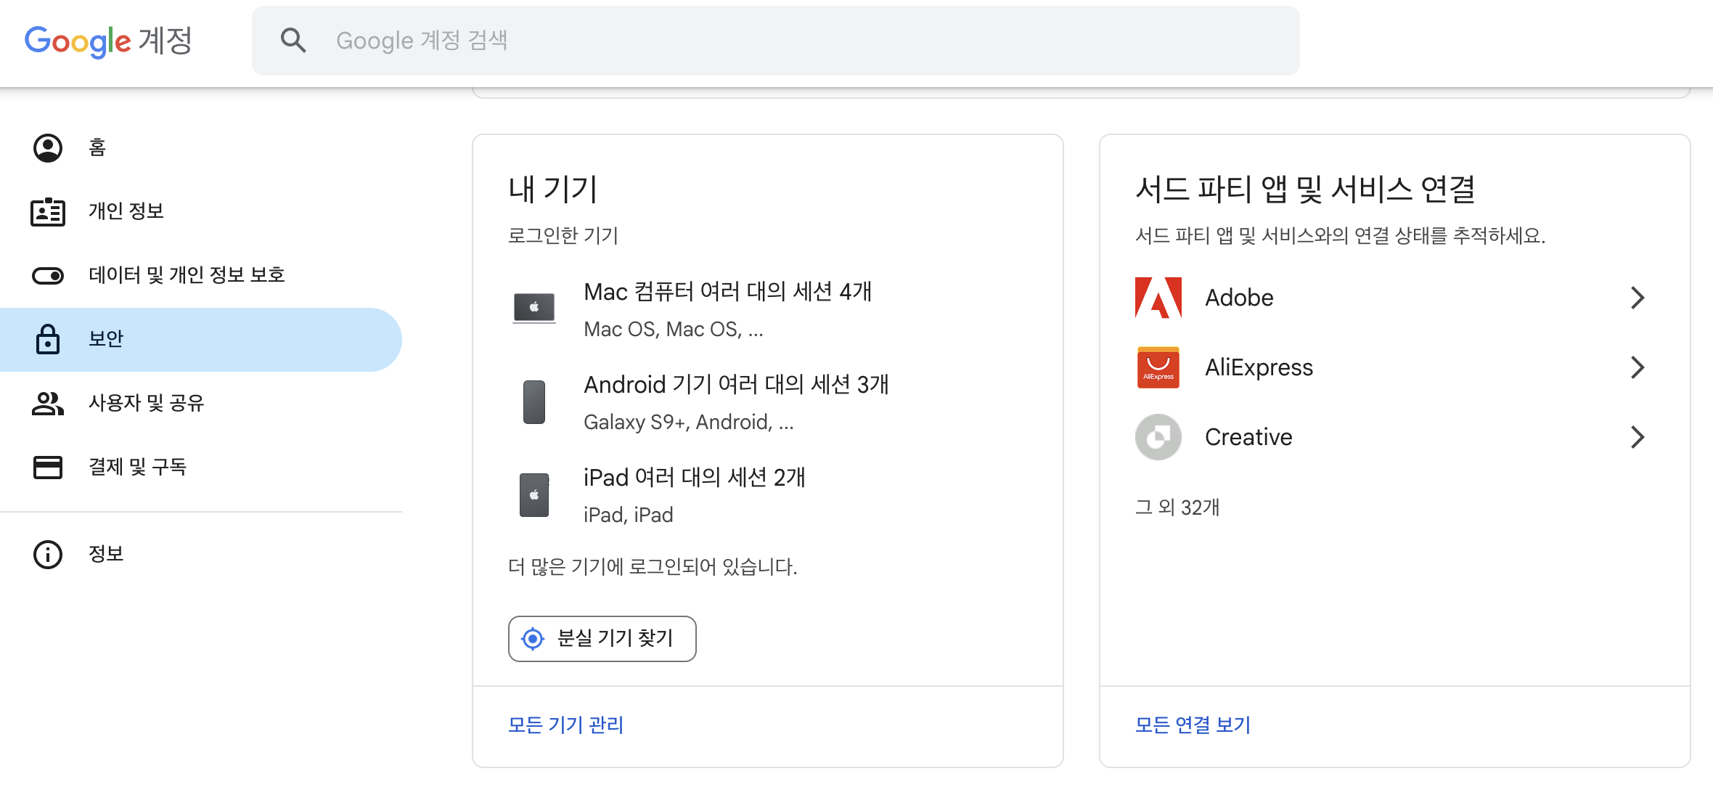Select 결제 및 구독 in sidebar
Screen dimensions: 1713x787
[x=137, y=467]
